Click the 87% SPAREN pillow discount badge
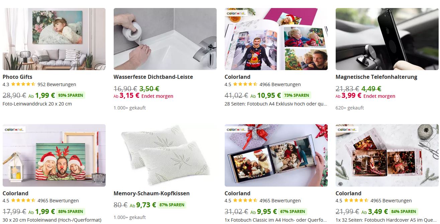 pyautogui.click(x=172, y=205)
